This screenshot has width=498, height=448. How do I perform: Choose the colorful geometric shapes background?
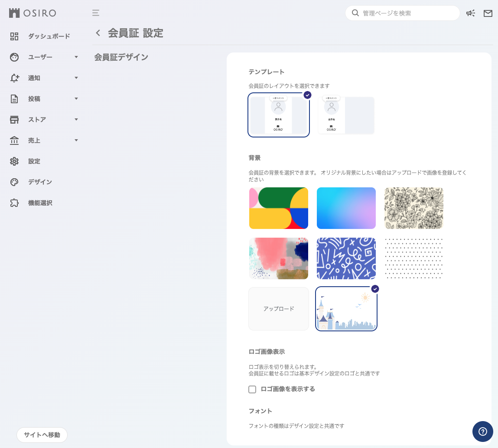click(279, 208)
